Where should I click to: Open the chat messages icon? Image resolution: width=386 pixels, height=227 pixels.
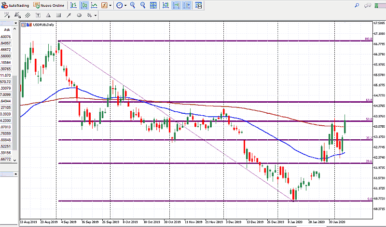pyautogui.click(x=368, y=5)
